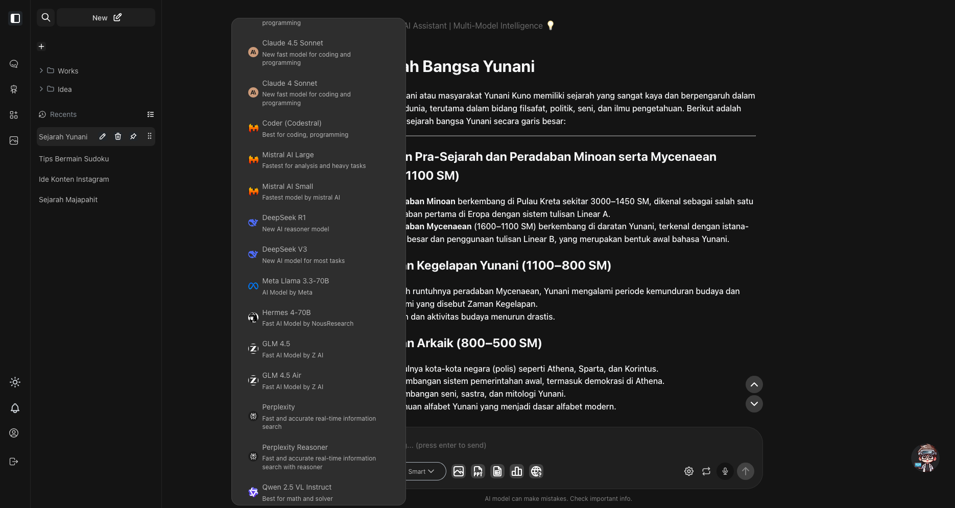The image size is (955, 508).
Task: Open the Smart mode dropdown
Action: tap(422, 471)
